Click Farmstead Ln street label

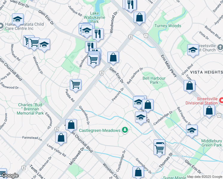click(32, 138)
